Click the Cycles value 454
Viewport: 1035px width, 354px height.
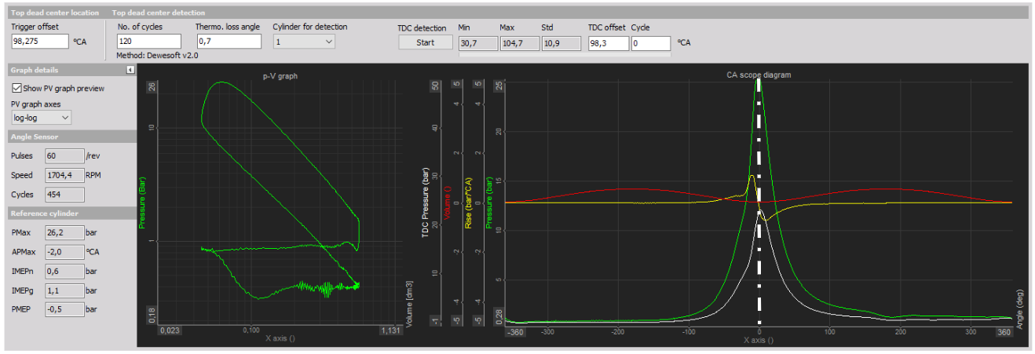click(64, 195)
